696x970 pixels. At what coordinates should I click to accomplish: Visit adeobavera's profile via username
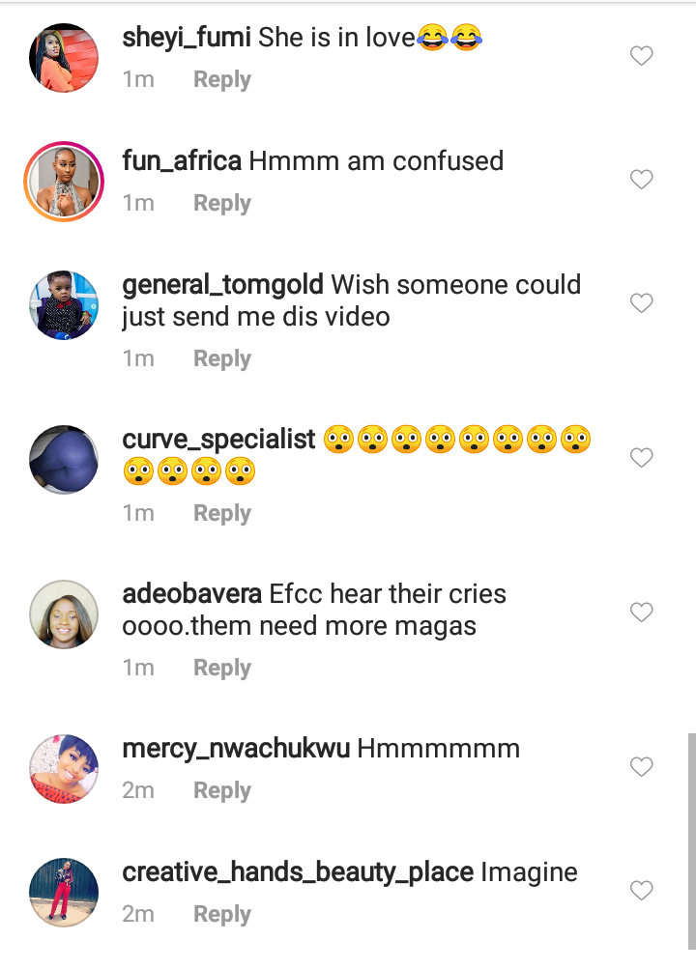[191, 594]
